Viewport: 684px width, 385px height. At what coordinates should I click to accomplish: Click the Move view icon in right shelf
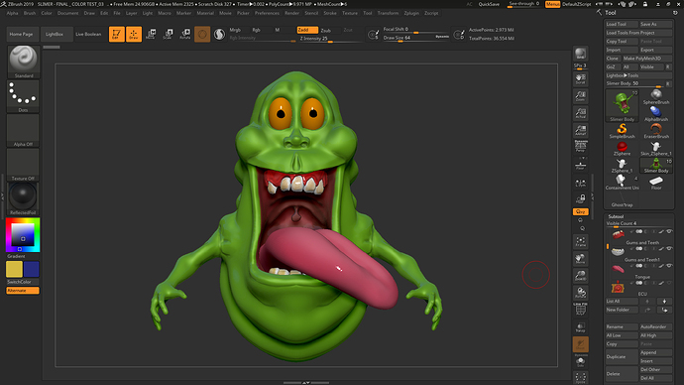pos(580,258)
